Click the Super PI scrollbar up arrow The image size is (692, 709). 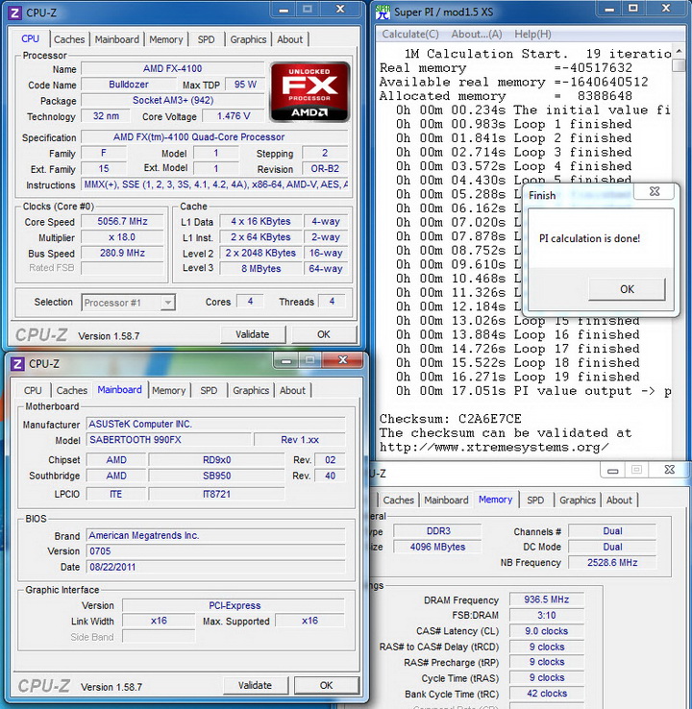click(x=679, y=51)
